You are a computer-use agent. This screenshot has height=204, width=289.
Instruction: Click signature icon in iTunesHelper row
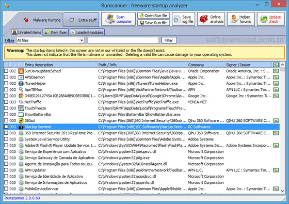[276, 84]
